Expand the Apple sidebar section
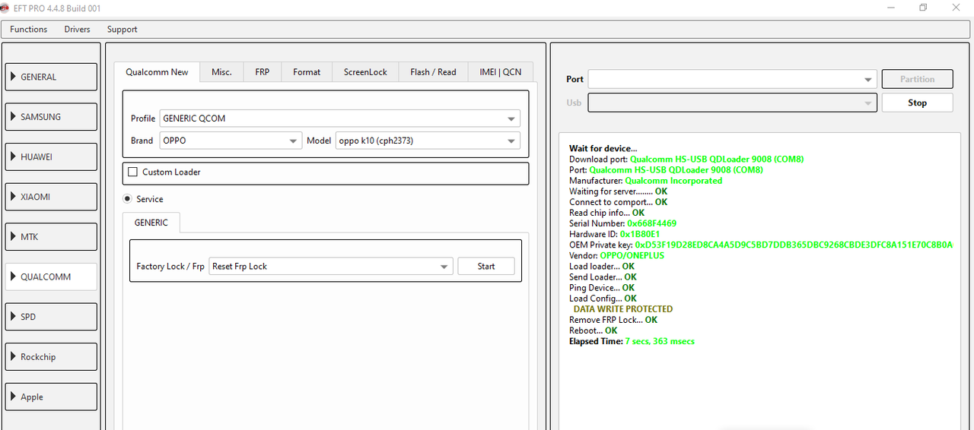The width and height of the screenshot is (974, 430). click(x=52, y=397)
